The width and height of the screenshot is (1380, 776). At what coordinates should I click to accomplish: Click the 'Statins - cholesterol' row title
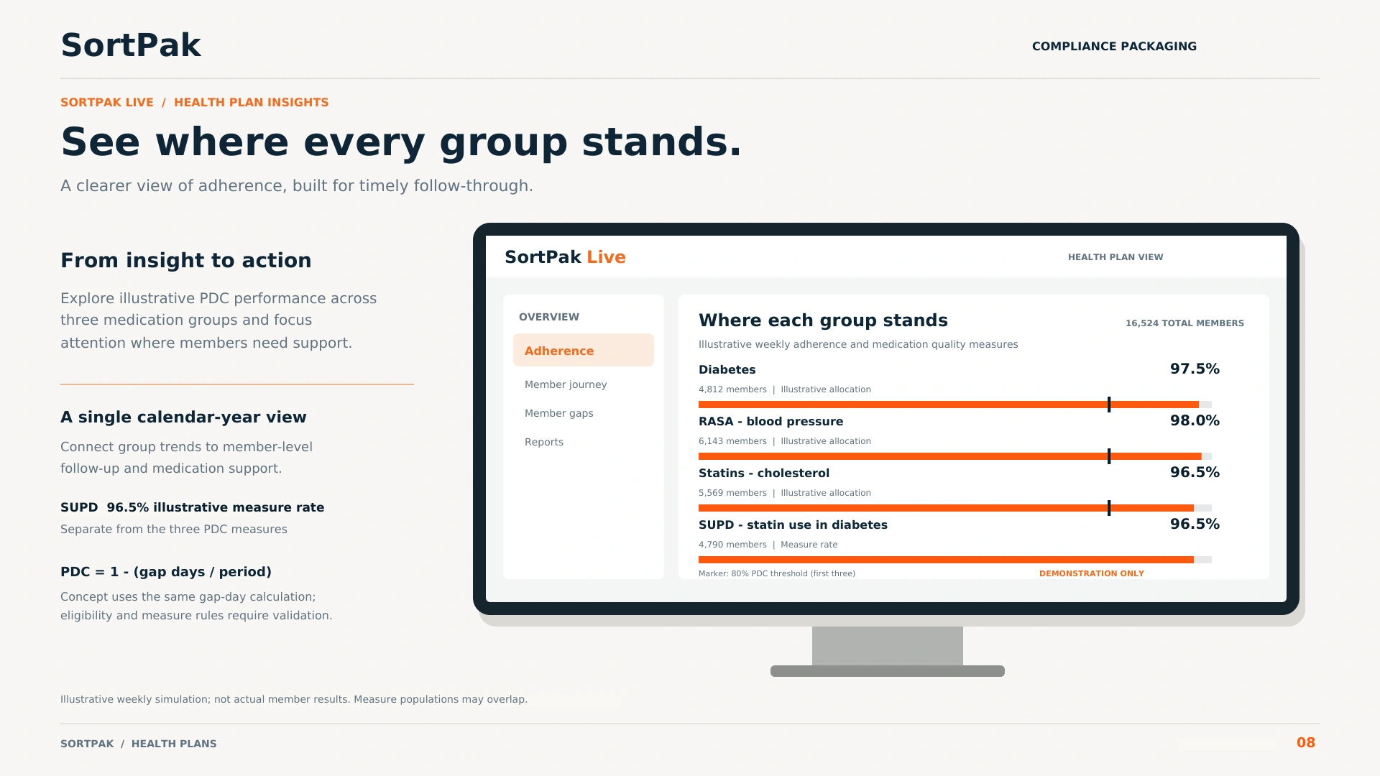764,473
